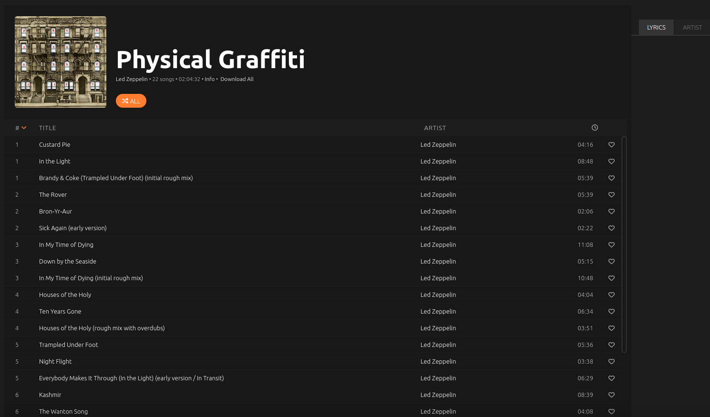710x417 pixels.
Task: Select the Ten Years Gone title
Action: point(60,312)
